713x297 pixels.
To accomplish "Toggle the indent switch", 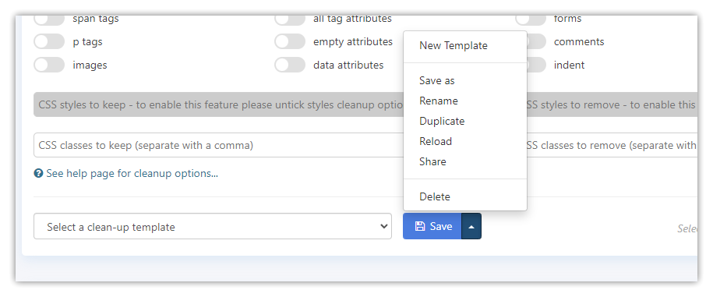I will (x=537, y=65).
